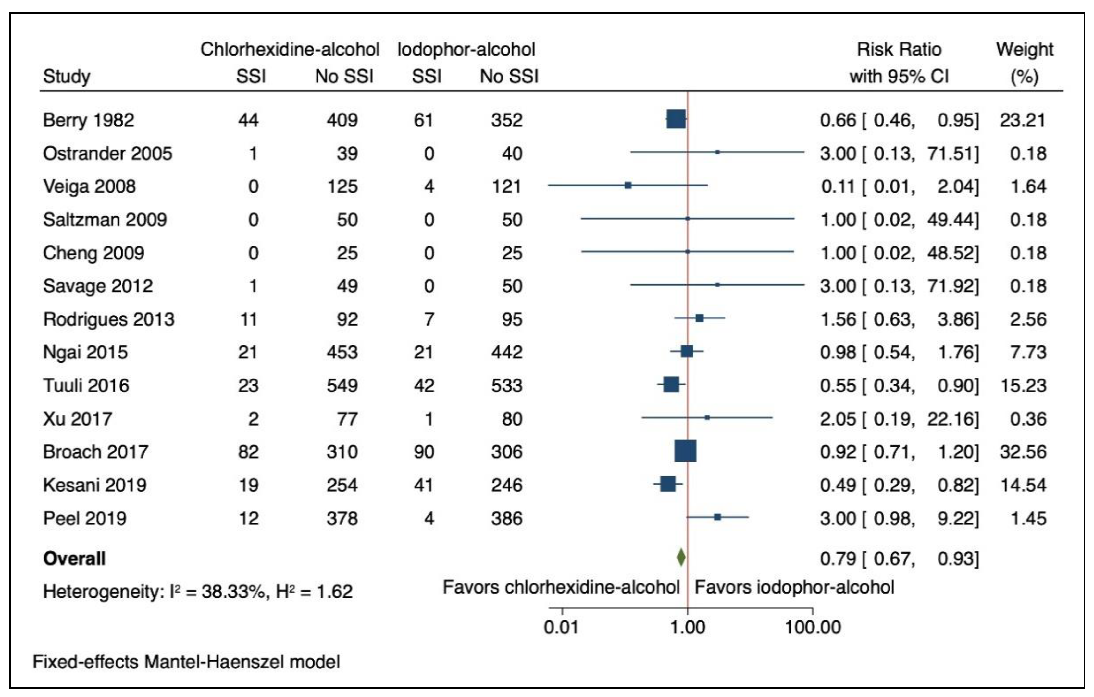Click the 100.00 axis tick label
The width and height of the screenshot is (1094, 697).
click(x=813, y=628)
